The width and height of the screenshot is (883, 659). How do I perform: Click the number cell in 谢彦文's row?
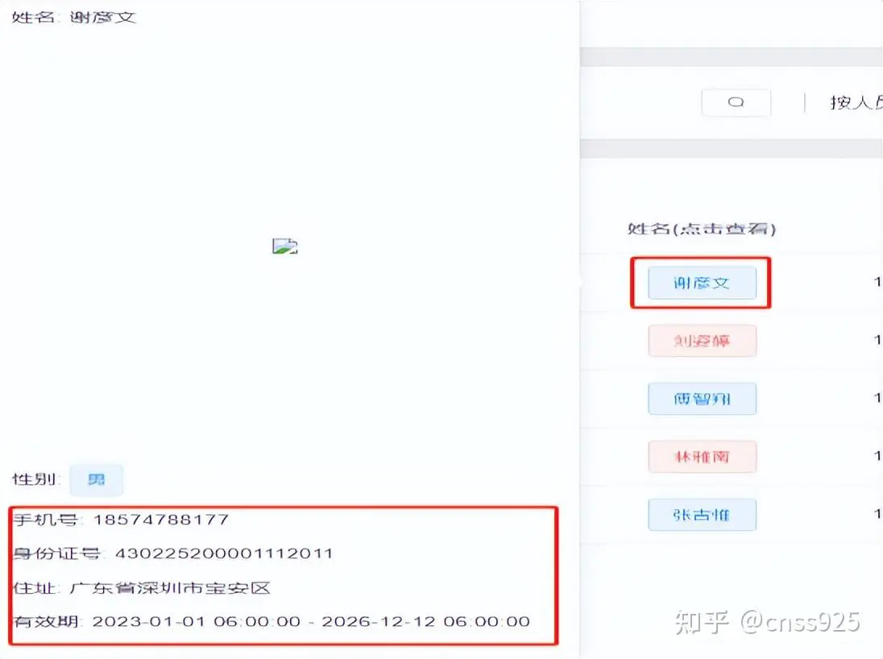coord(877,282)
